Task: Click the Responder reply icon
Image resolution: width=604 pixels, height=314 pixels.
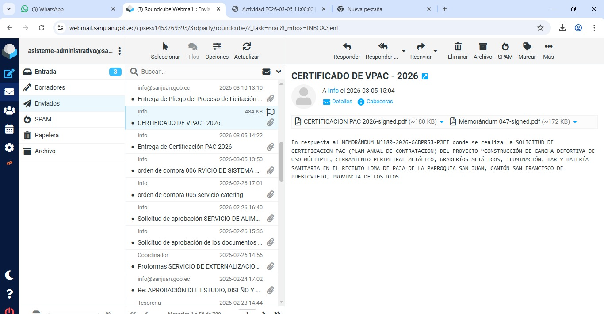Action: click(347, 47)
